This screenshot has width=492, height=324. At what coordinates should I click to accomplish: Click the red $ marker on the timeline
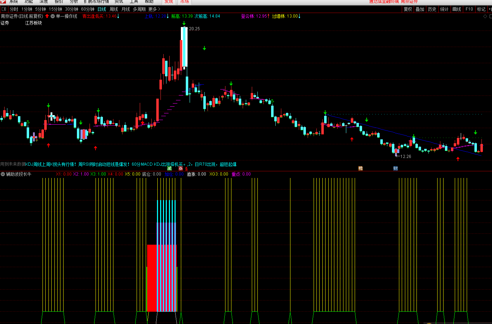(x=186, y=169)
